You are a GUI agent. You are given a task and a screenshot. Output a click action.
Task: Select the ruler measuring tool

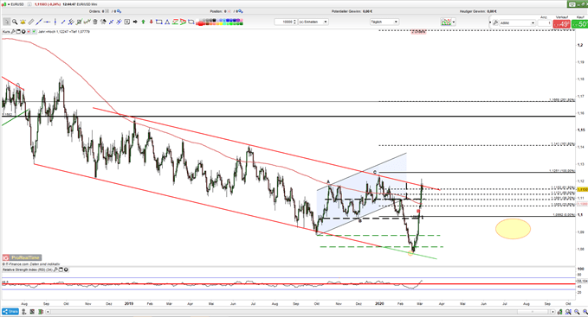31,22
